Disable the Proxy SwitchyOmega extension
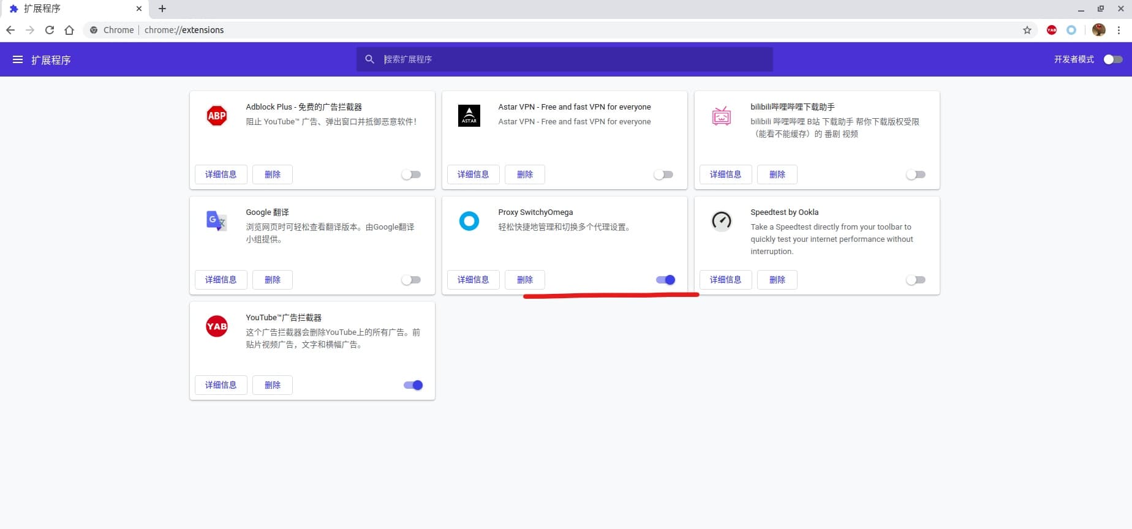 click(666, 280)
